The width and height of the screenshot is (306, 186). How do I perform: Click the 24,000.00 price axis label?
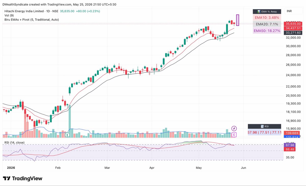pos(293,75)
